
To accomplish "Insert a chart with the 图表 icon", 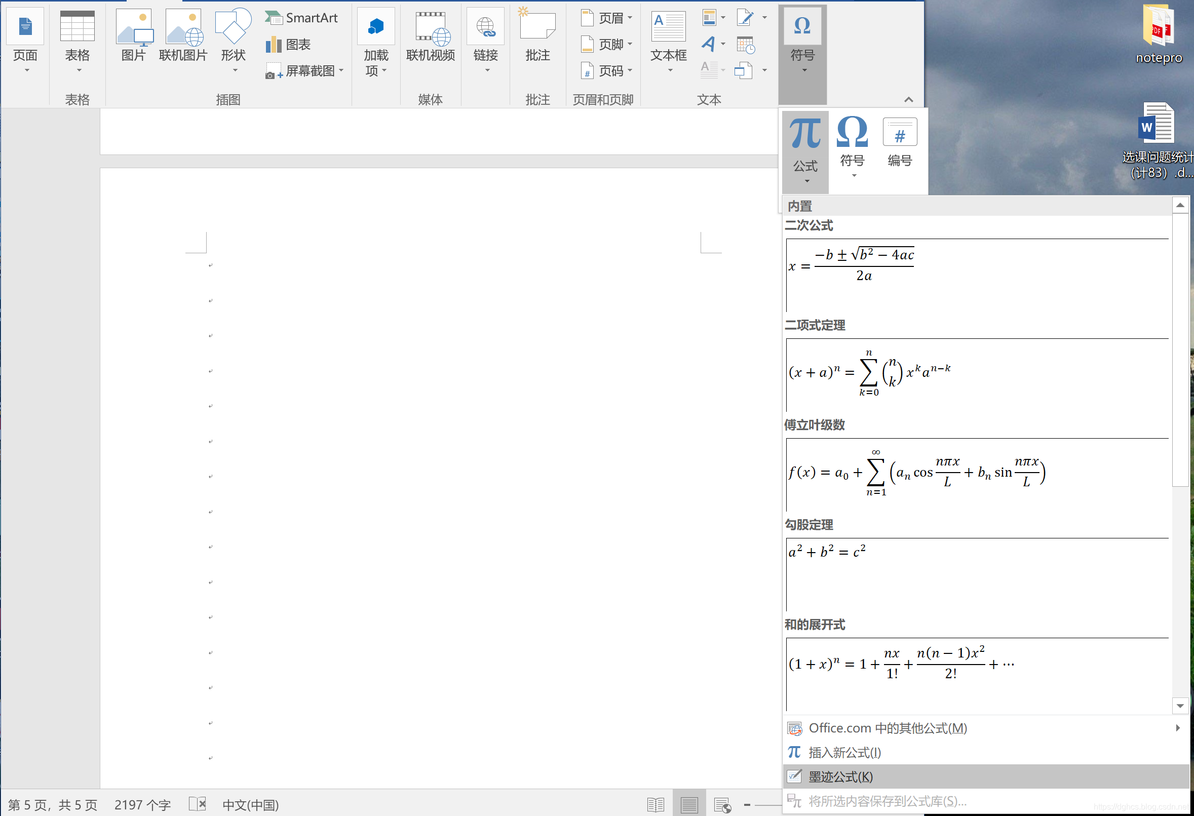I will (274, 45).
